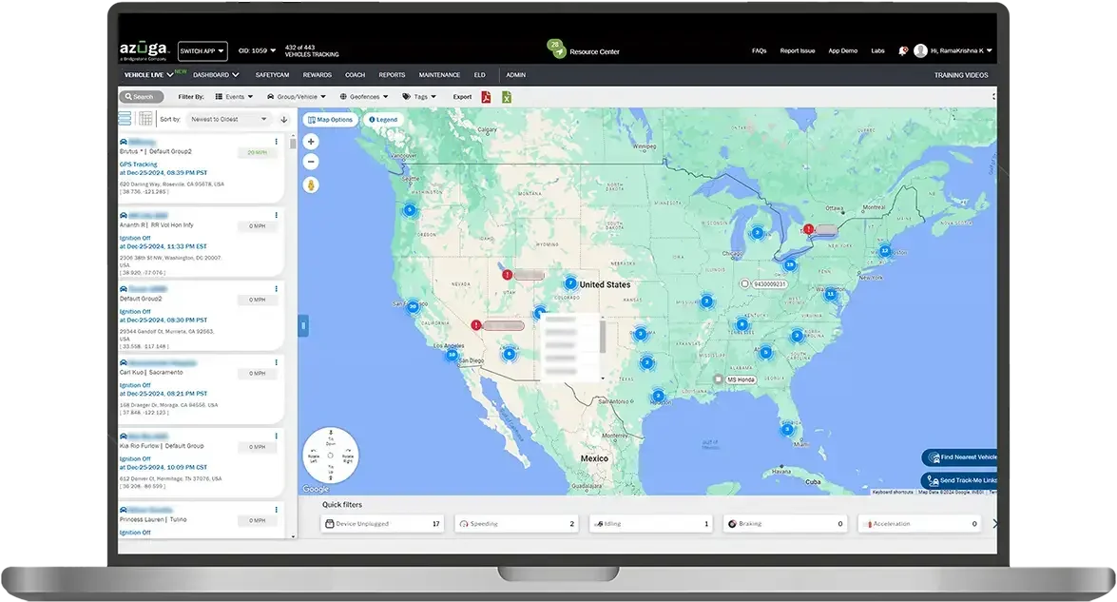Open MAINTENANCE tab

pyautogui.click(x=439, y=75)
